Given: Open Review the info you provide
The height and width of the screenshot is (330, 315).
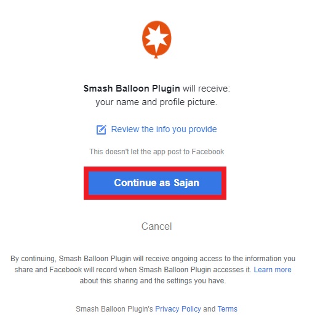Looking at the screenshot, I should coord(164,129).
